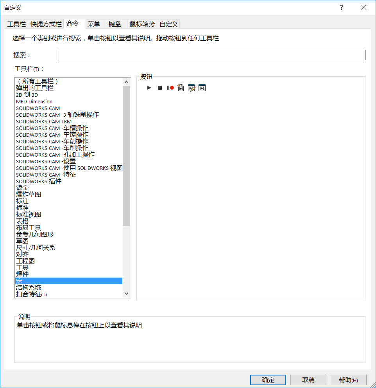Click the stop macro square icon
The height and width of the screenshot is (388, 376).
click(x=159, y=88)
